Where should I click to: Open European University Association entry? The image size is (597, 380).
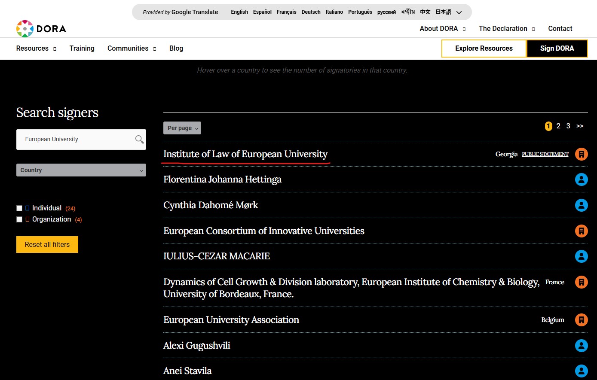click(231, 320)
